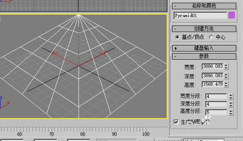
Task: Click the 深度分段 value field
Action: pos(216,104)
